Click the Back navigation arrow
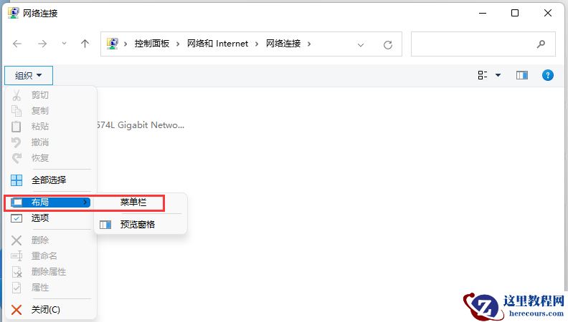 pos(17,44)
